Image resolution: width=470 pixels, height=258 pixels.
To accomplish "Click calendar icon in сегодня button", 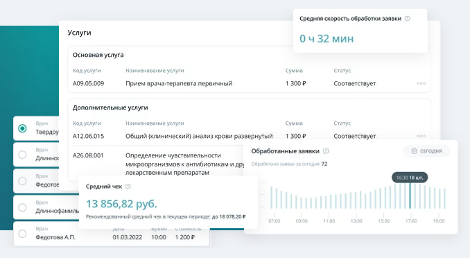I will pos(415,151).
